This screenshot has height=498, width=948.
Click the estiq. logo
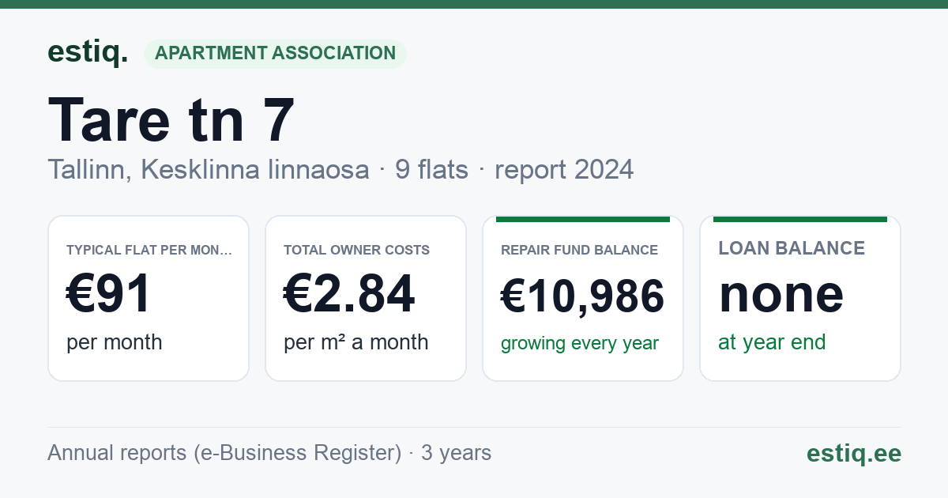pyautogui.click(x=88, y=52)
